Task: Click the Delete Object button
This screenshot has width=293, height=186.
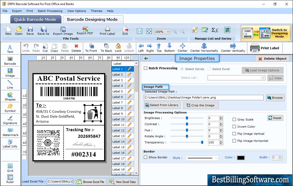Action: click(x=272, y=59)
